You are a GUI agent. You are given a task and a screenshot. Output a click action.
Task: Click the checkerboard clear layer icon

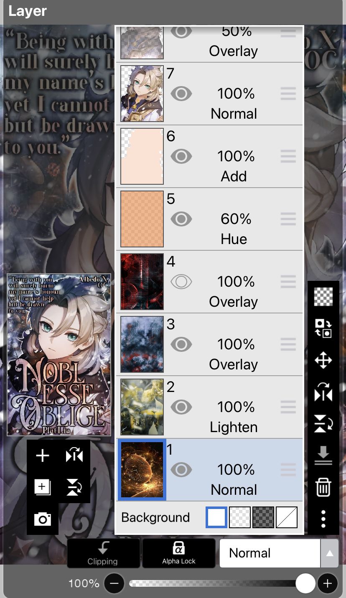coord(323,297)
